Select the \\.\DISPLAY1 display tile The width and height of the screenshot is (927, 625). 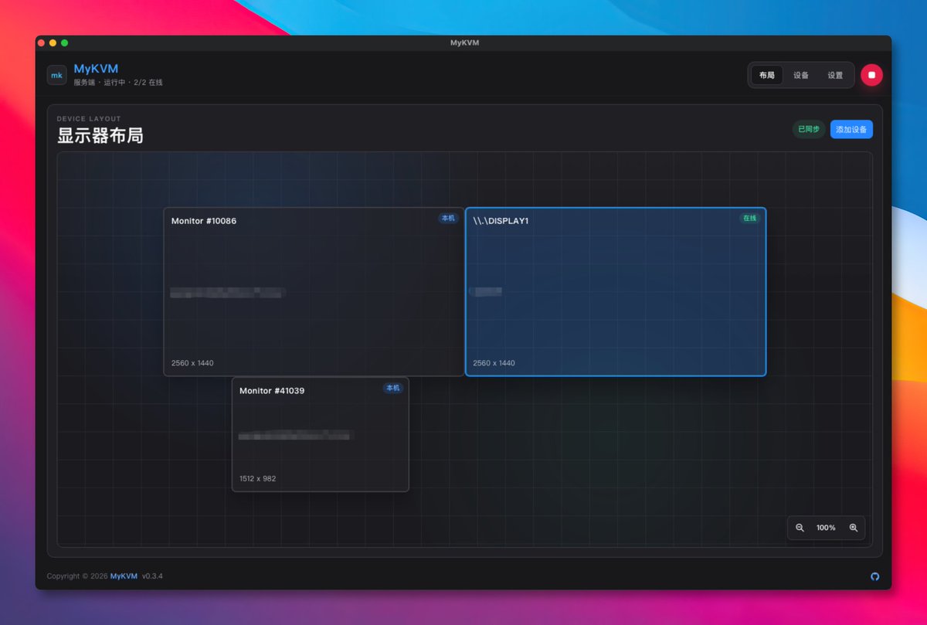click(x=616, y=291)
